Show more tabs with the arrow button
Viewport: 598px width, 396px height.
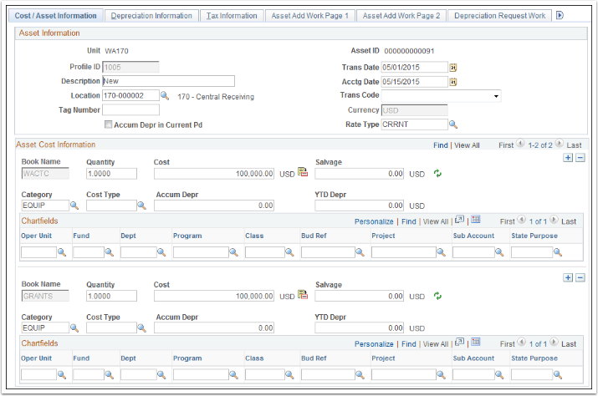[x=560, y=16]
